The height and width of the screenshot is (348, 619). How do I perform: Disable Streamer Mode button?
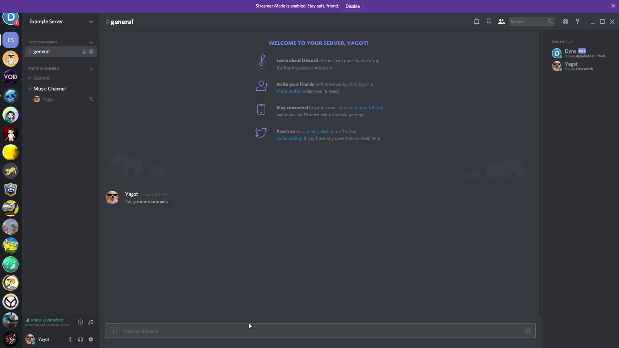[x=353, y=6]
